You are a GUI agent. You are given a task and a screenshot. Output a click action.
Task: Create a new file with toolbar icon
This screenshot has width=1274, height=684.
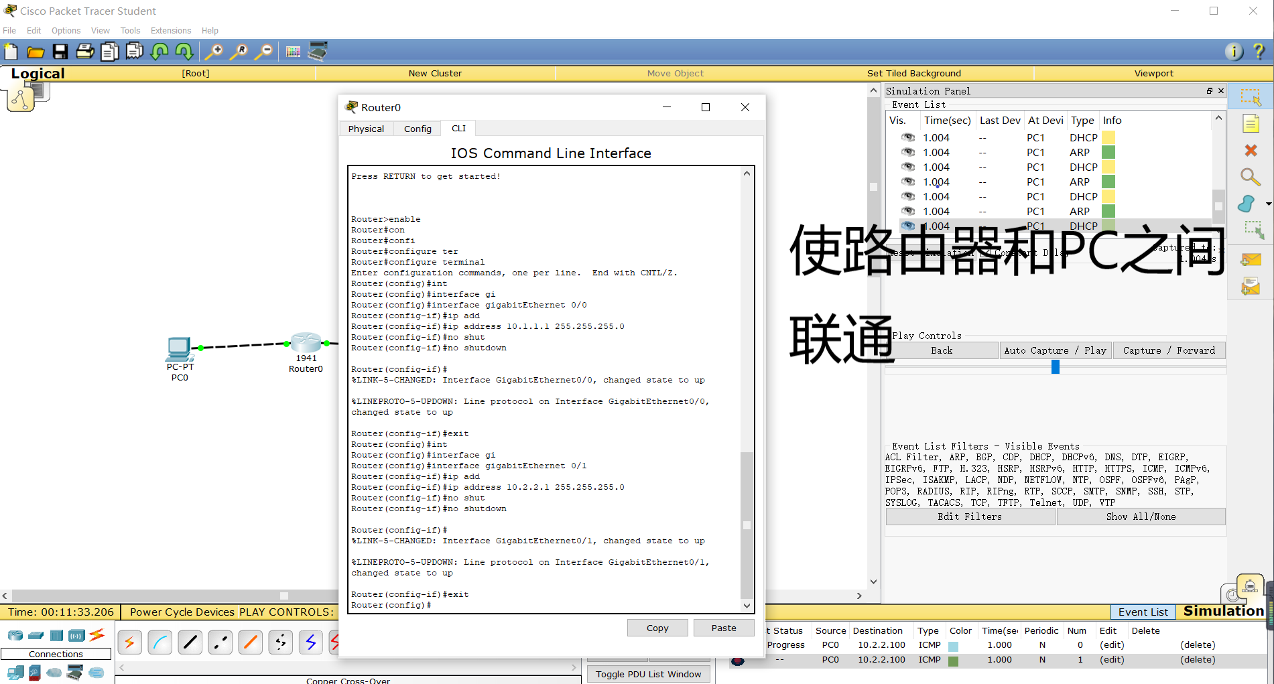point(11,52)
